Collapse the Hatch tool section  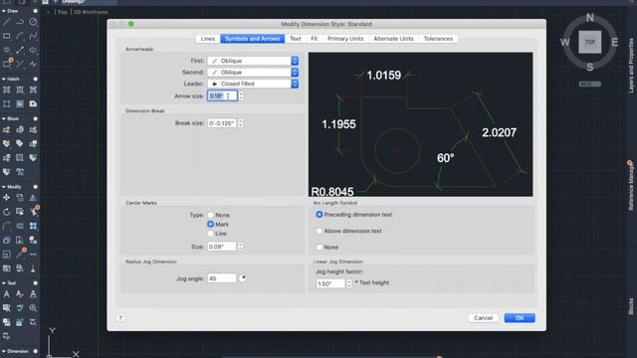[x=4, y=79]
